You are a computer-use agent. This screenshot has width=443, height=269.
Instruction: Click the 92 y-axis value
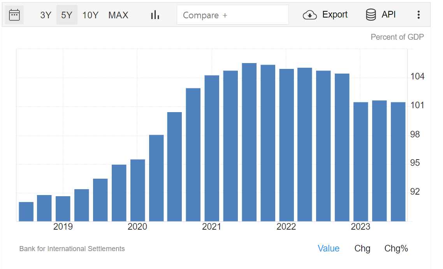tap(415, 192)
